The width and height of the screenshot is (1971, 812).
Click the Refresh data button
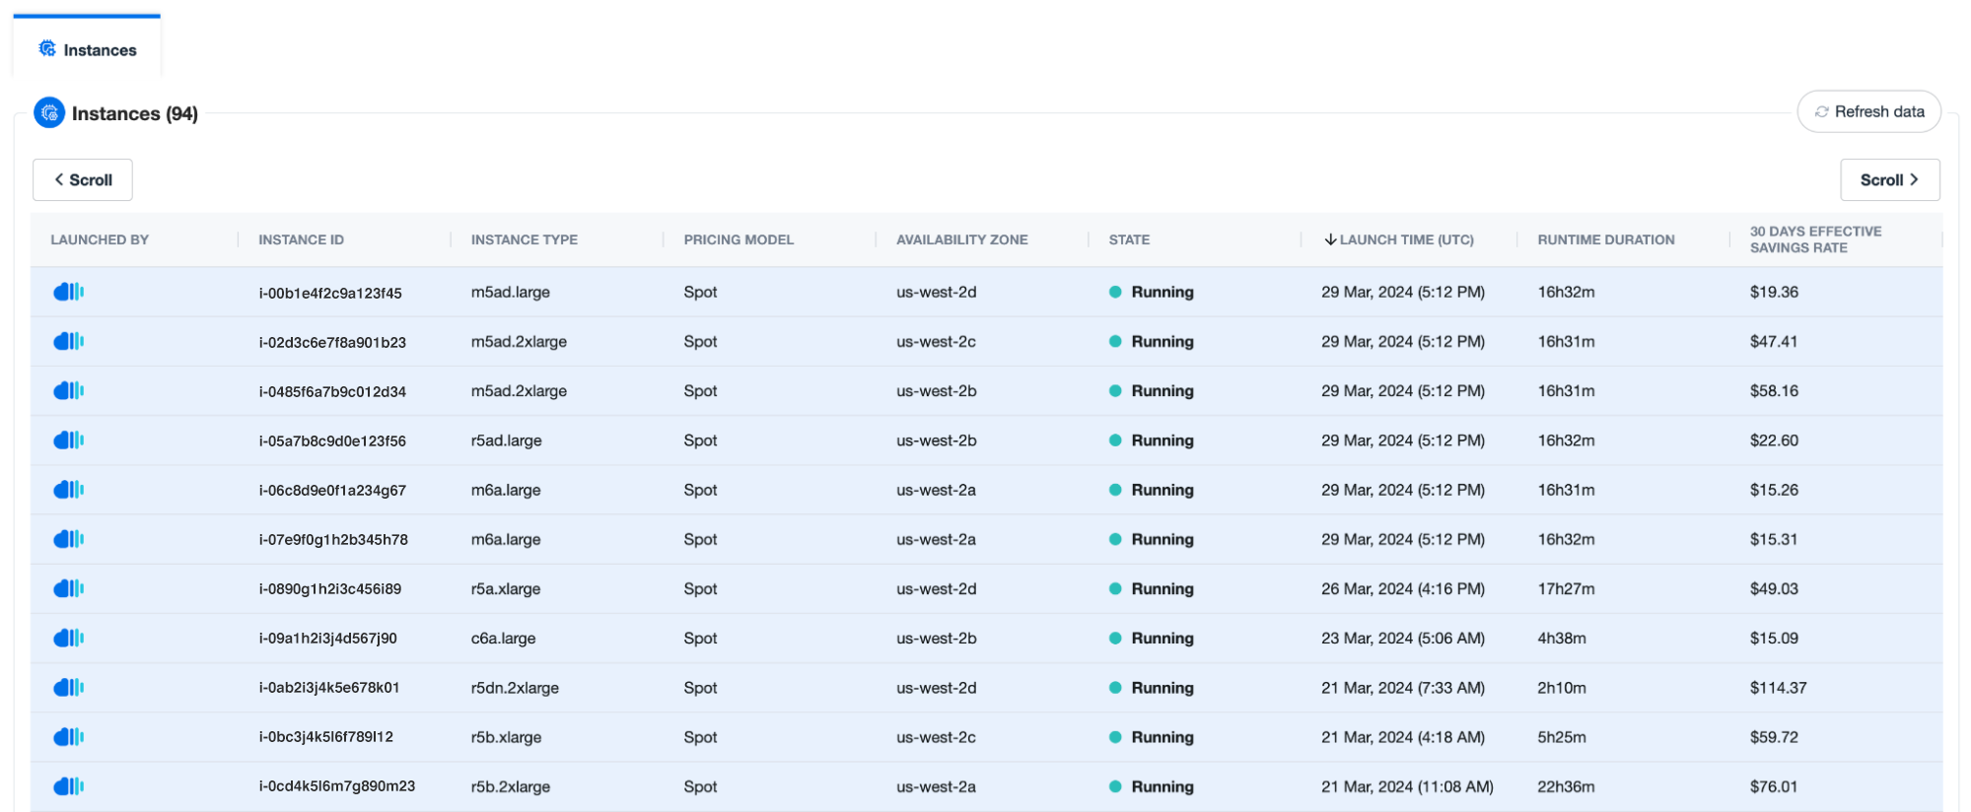point(1868,112)
